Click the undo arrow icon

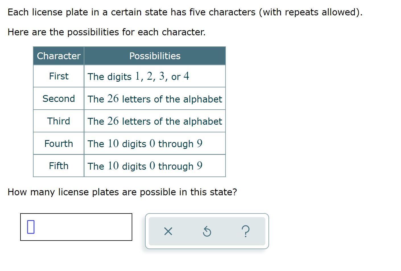[207, 231]
